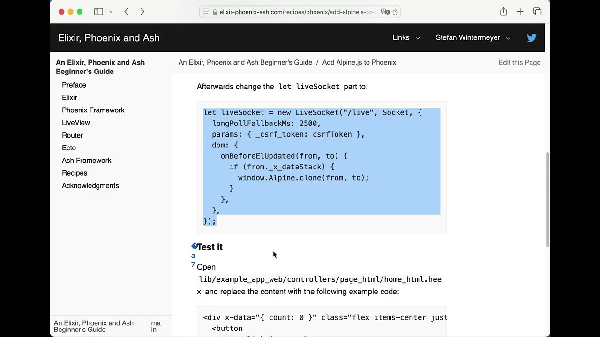
Task: Click the Edit this Page link
Action: (519, 63)
